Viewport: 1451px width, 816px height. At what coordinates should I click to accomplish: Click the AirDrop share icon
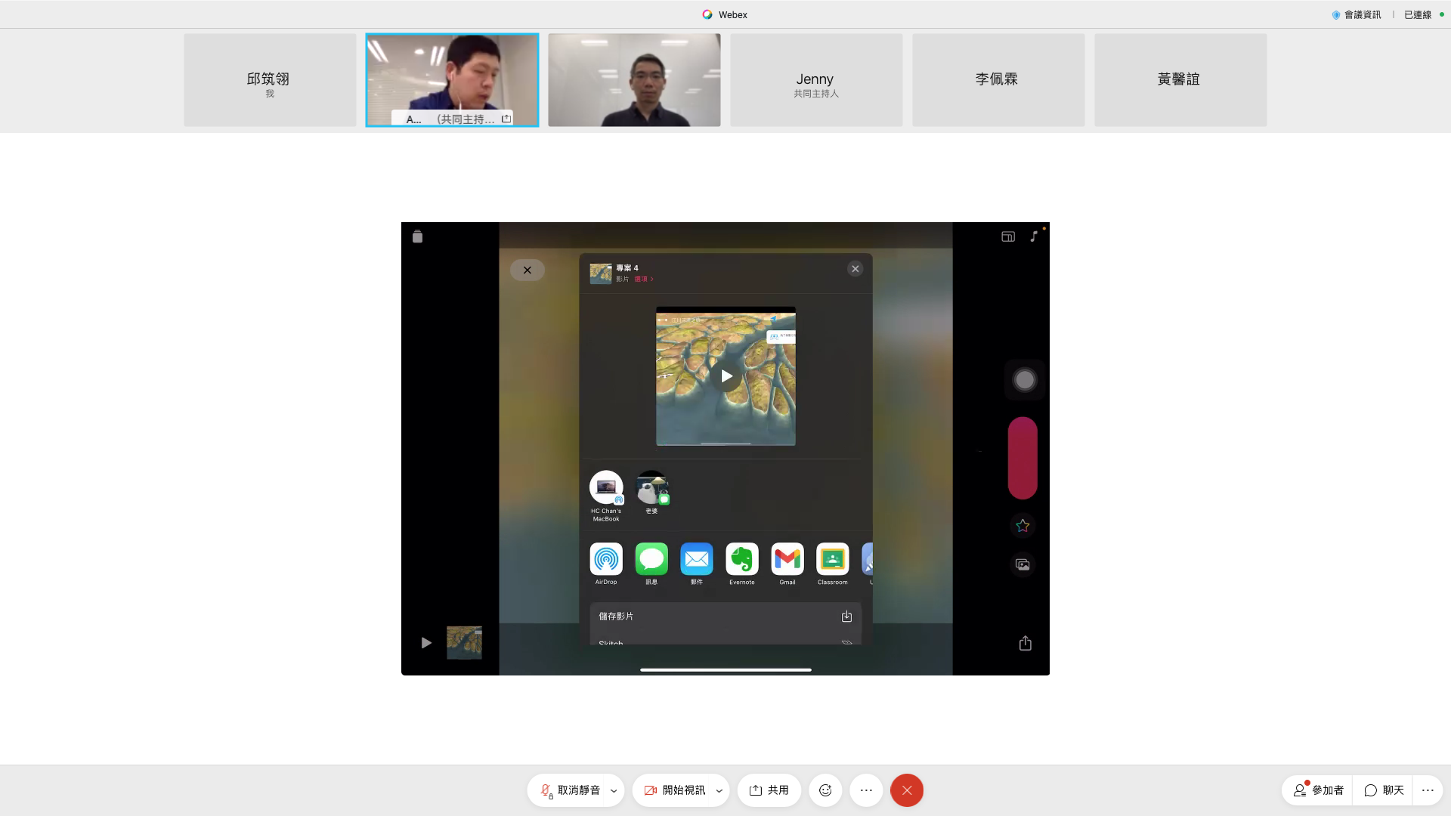click(605, 560)
